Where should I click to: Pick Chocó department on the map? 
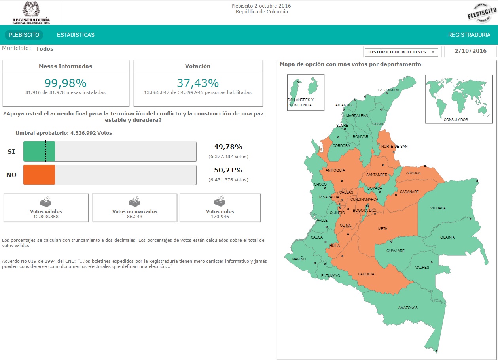320,185
